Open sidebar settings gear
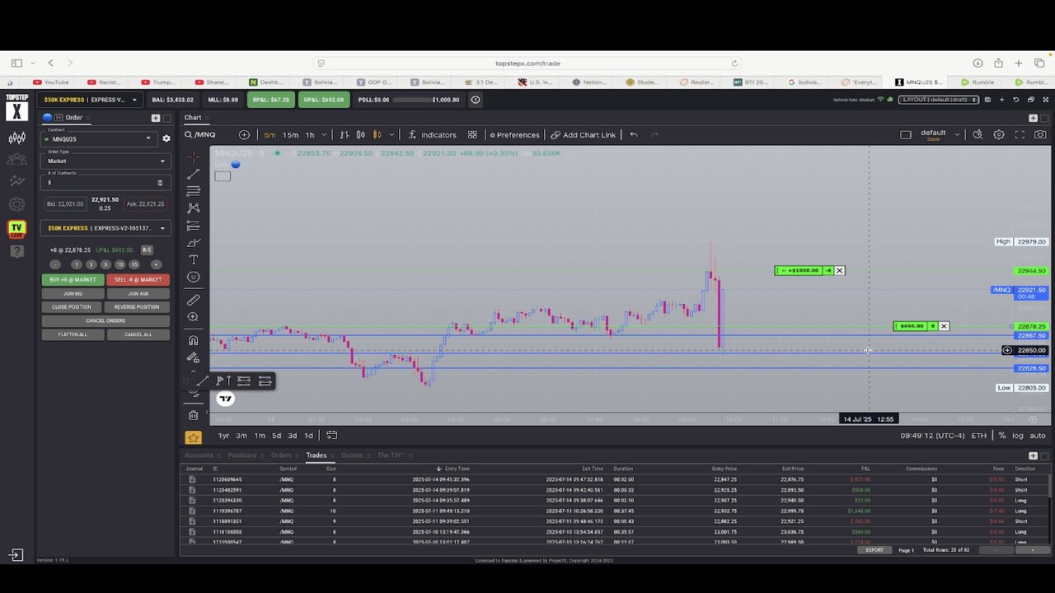 (16, 204)
